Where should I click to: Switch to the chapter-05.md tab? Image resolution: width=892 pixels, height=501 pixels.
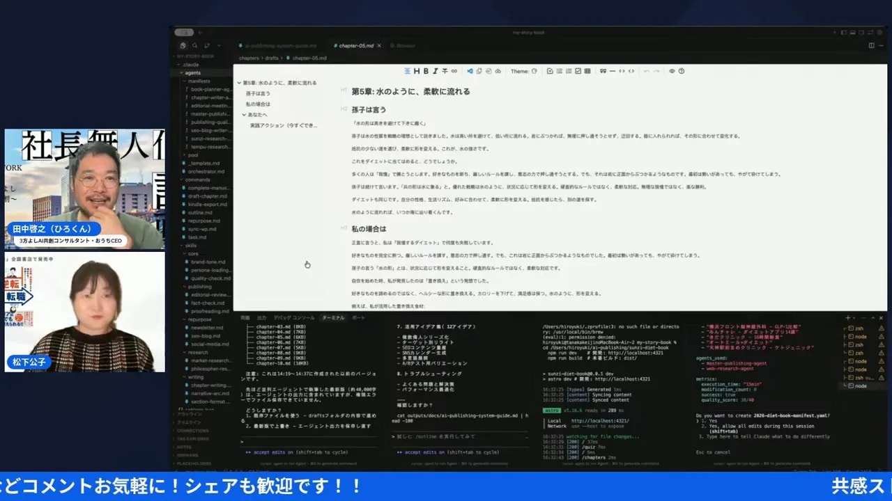[x=357, y=44]
